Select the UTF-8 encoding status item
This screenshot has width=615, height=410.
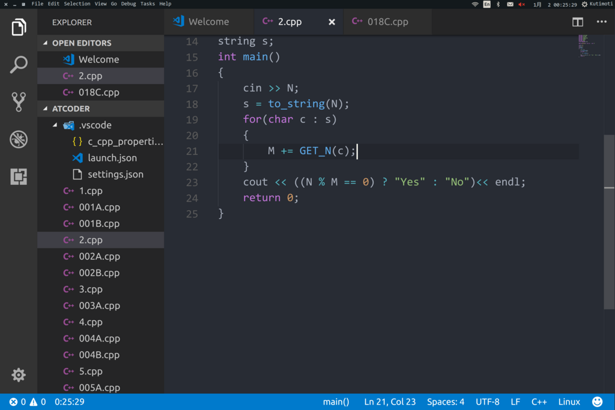488,402
